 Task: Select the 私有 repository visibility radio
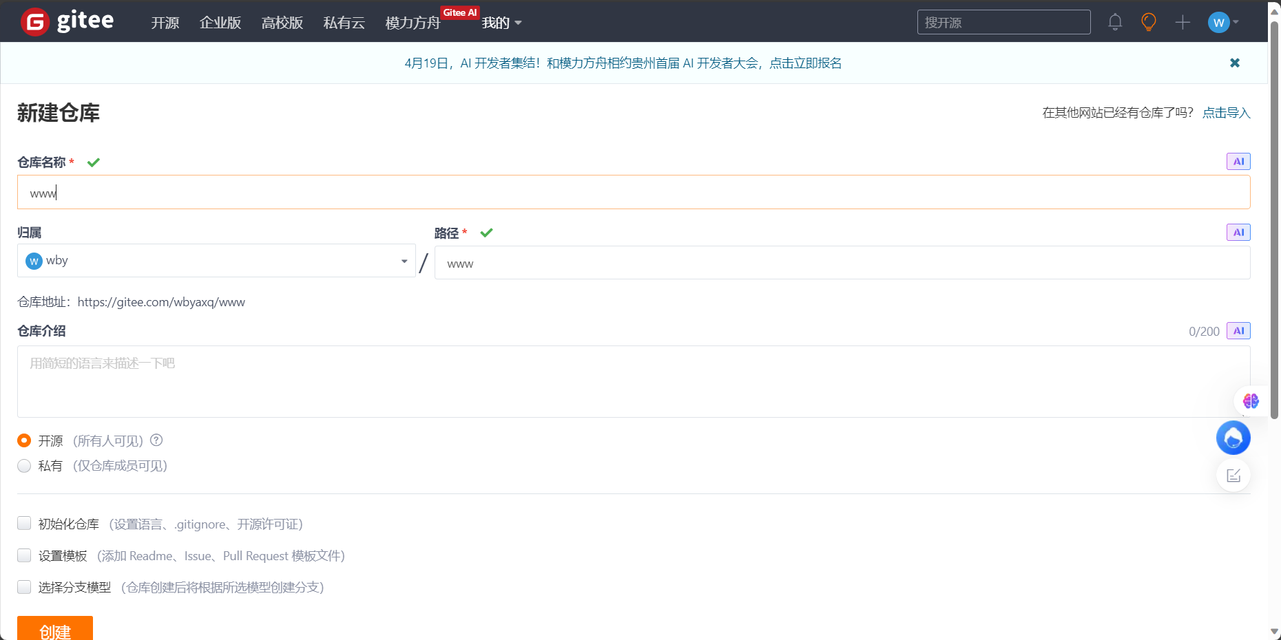pos(24,466)
